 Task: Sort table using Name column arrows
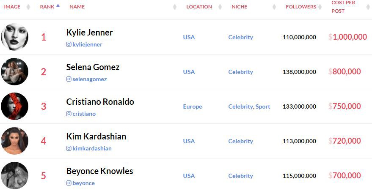175,7
